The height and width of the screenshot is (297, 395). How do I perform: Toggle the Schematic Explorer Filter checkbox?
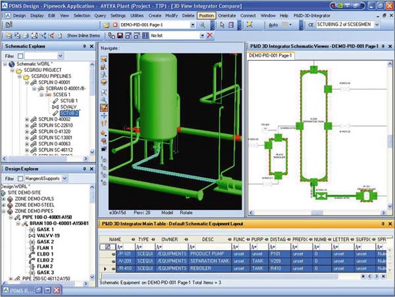[x=20, y=56]
